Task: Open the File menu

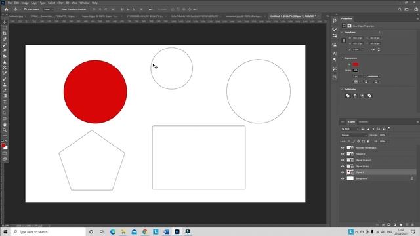Action: click(10, 3)
